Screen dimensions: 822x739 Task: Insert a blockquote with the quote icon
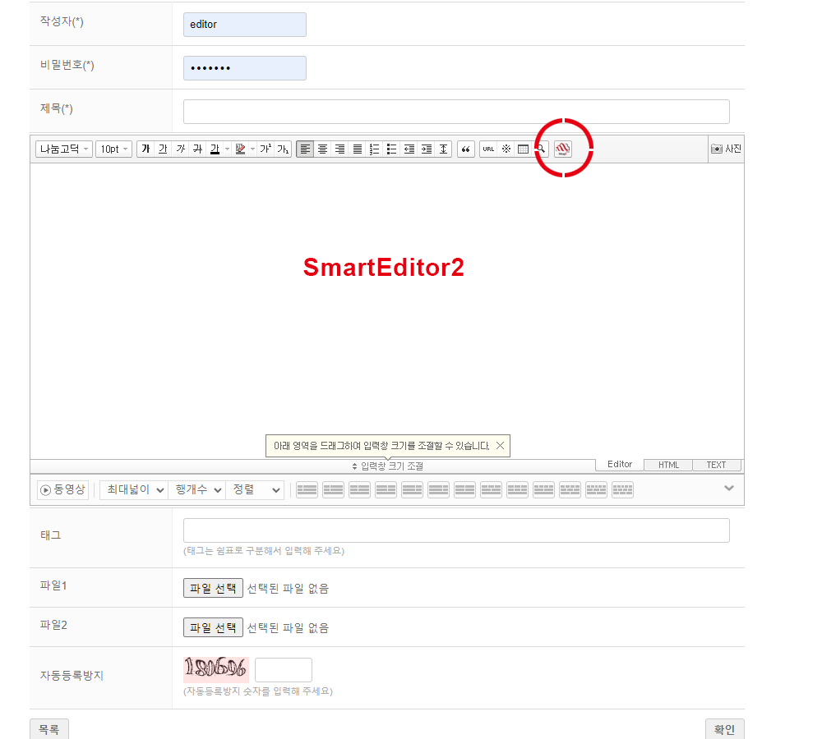466,149
